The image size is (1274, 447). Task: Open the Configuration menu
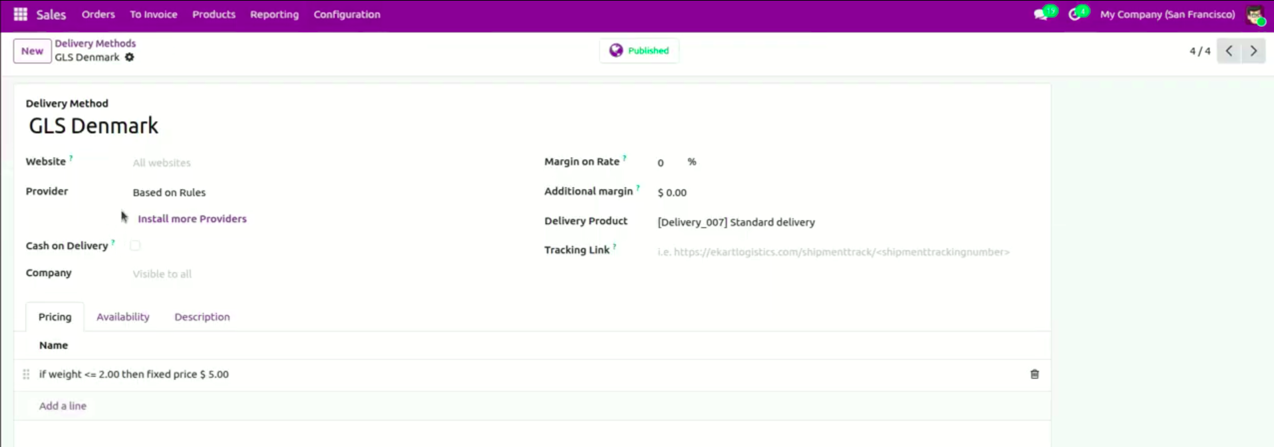click(347, 15)
